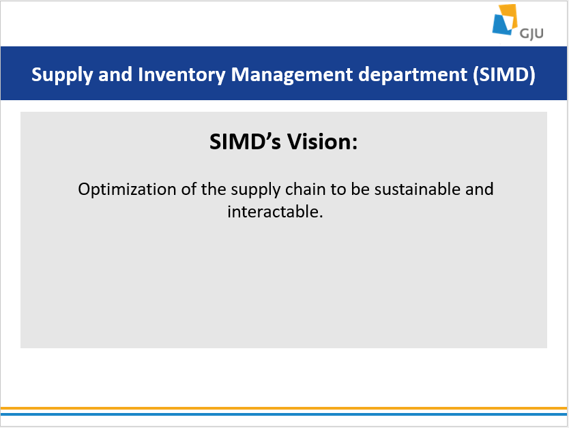
Task: Click the word "interactable." on the second line
Action: click(x=274, y=211)
